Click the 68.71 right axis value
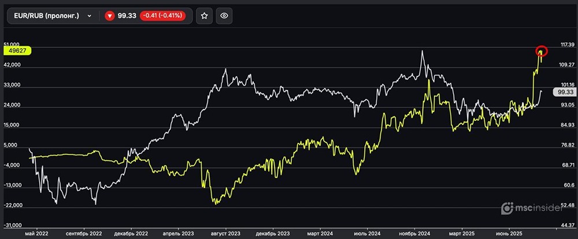Viewport: 578px width, 239px height. (x=568, y=165)
